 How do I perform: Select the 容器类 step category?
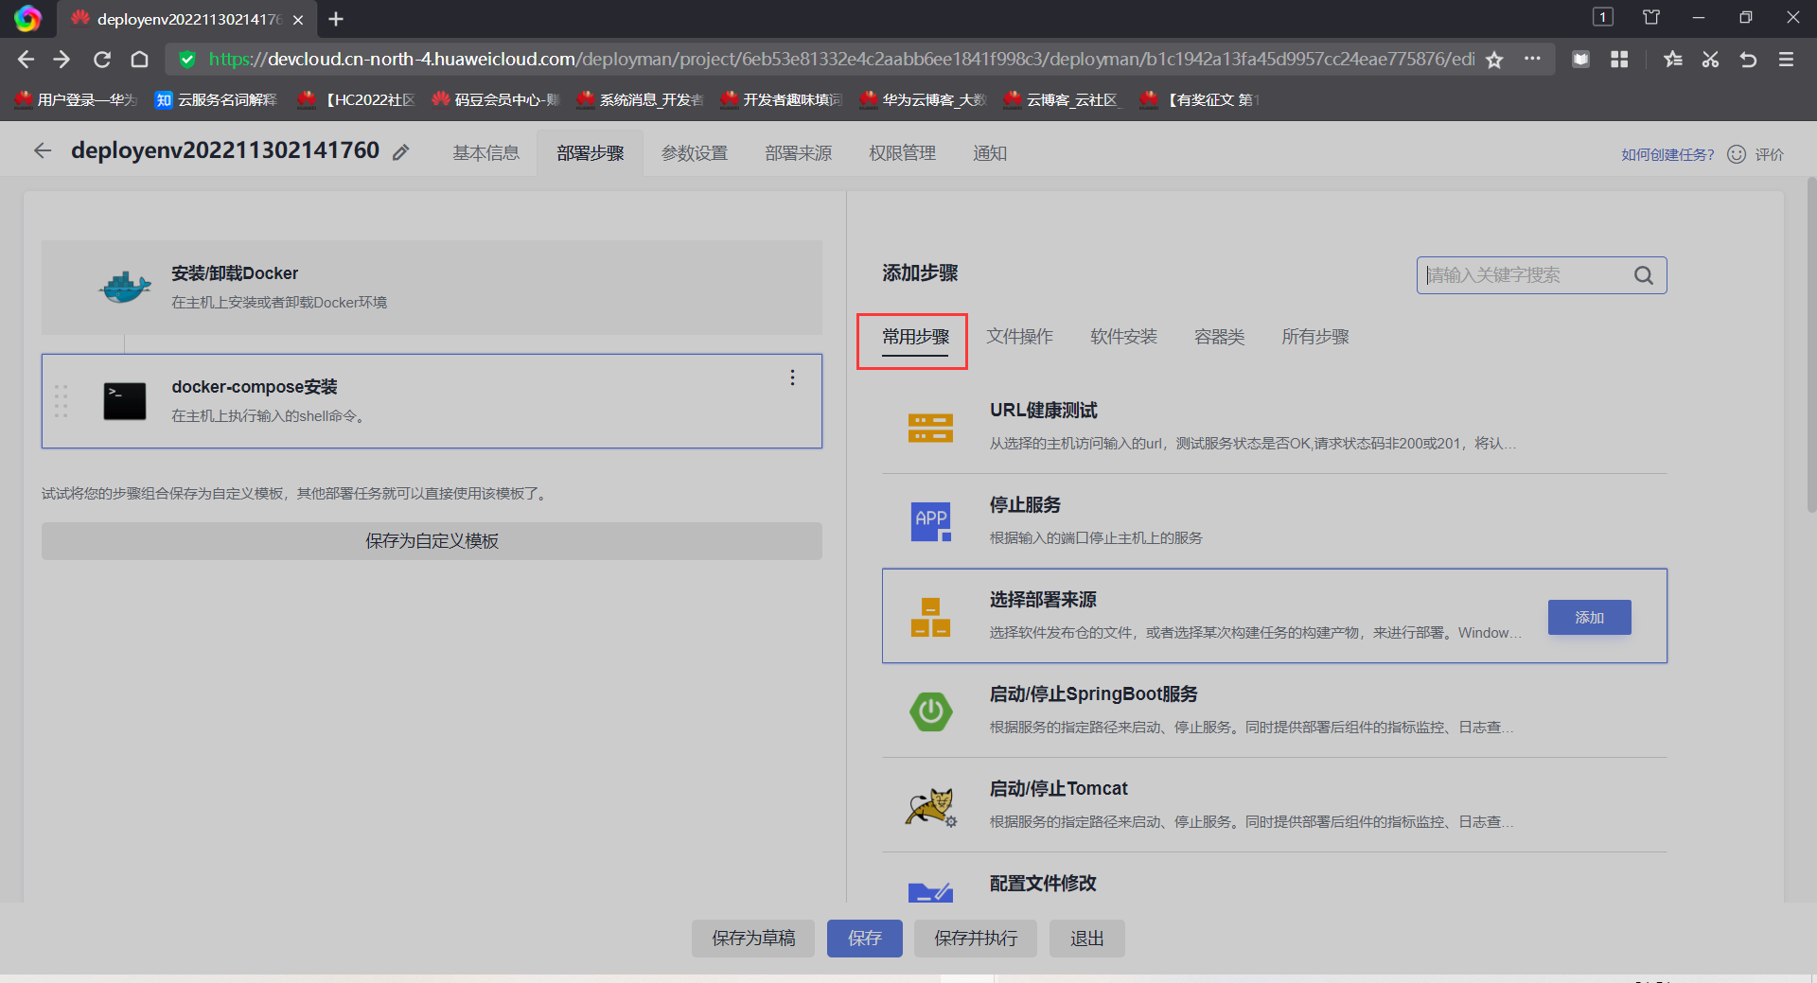1220,337
